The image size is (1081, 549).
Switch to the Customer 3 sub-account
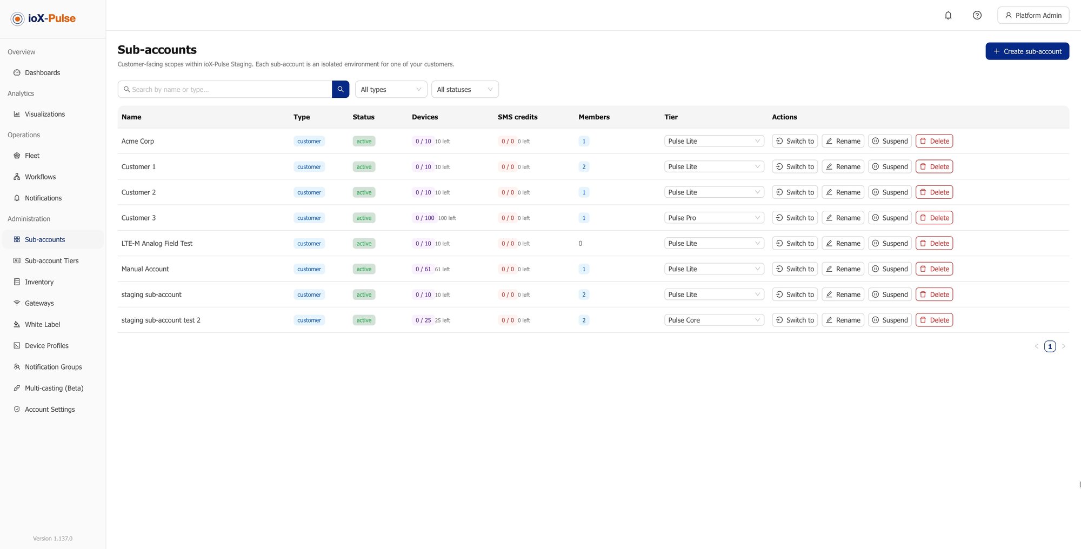tap(795, 218)
